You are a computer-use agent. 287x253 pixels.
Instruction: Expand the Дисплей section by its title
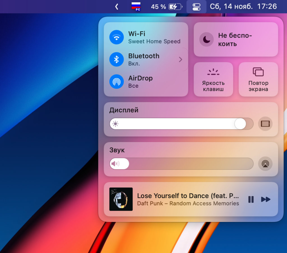[124, 110]
